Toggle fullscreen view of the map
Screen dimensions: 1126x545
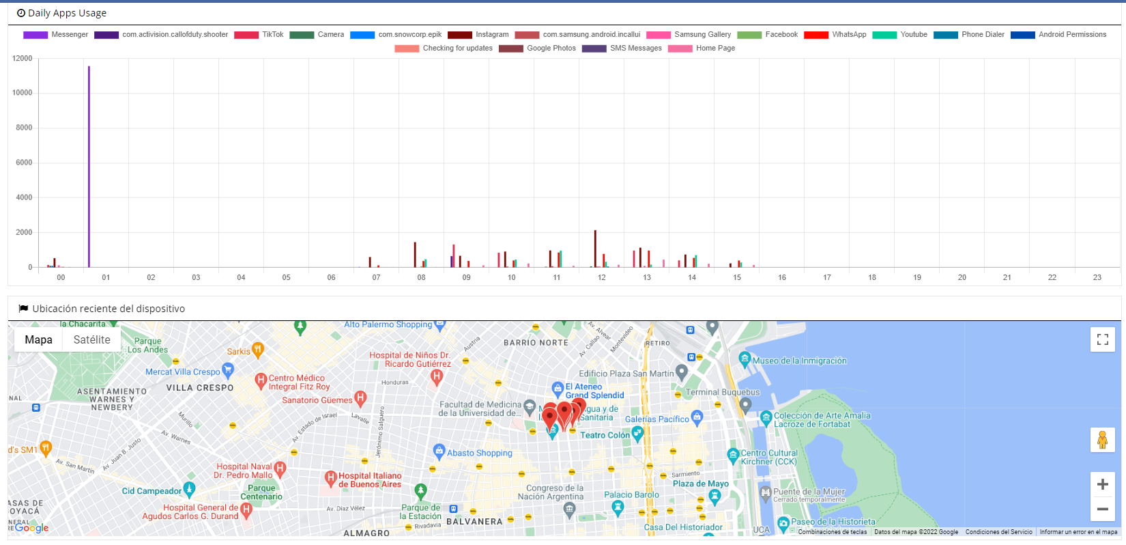pos(1102,339)
